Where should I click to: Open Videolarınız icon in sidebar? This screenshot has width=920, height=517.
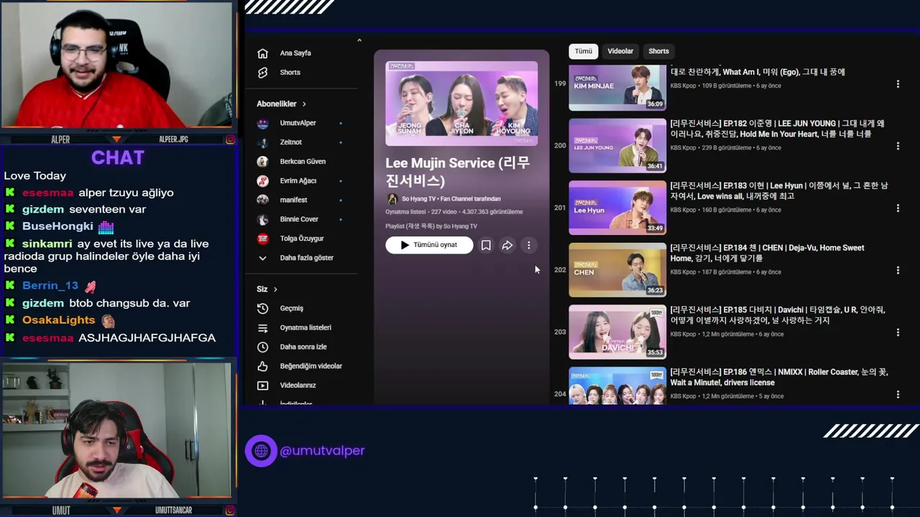coord(262,386)
